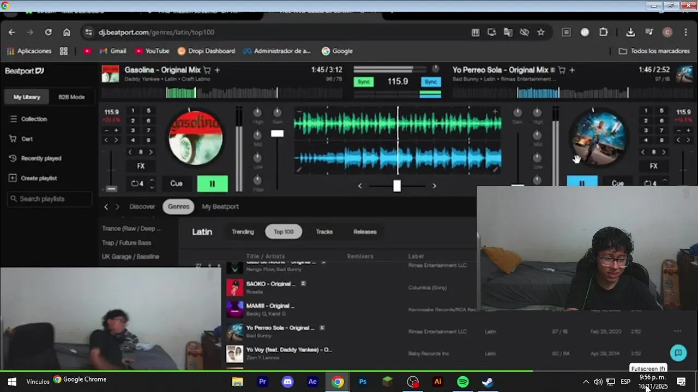Switch to Trending in Latin genre

243,232
